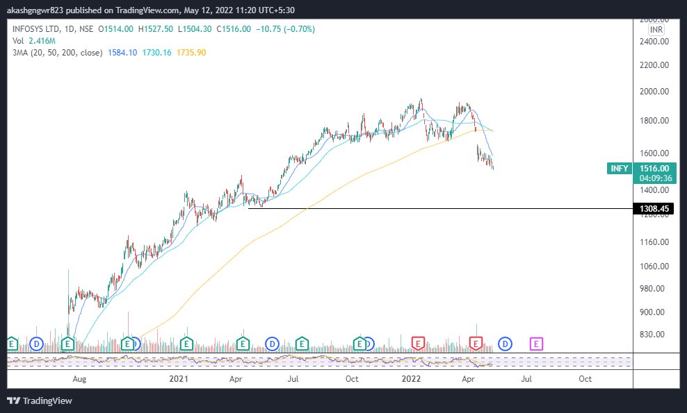The width and height of the screenshot is (687, 413).
Task: Click the Jul label right of 2022
Action: coord(526,379)
